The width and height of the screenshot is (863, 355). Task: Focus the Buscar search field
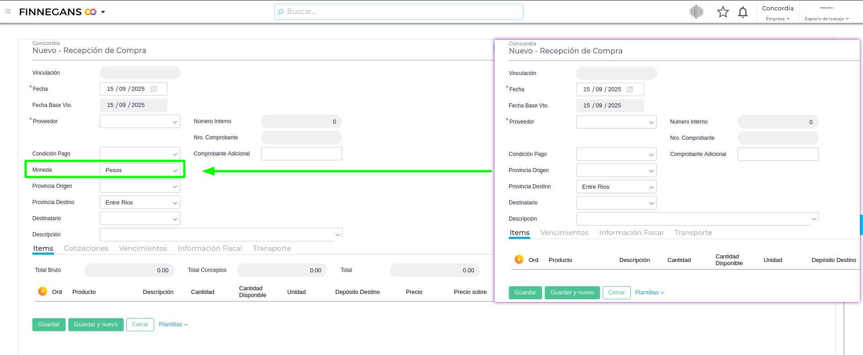tap(399, 12)
